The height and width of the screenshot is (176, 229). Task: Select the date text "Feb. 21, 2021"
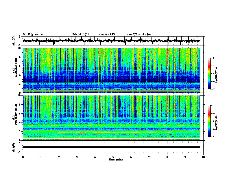pyautogui.click(x=81, y=35)
